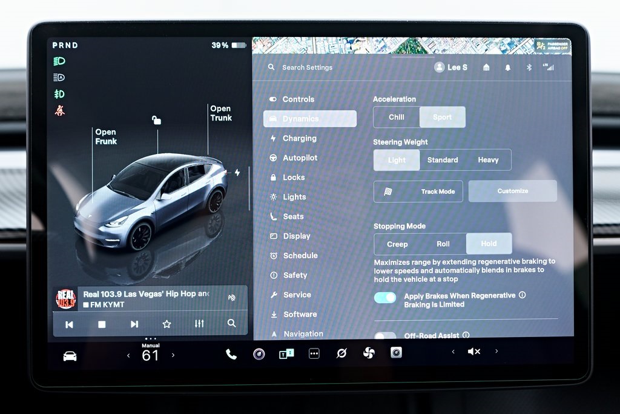Enable Track Mode
620x414 pixels.
pyautogui.click(x=418, y=192)
